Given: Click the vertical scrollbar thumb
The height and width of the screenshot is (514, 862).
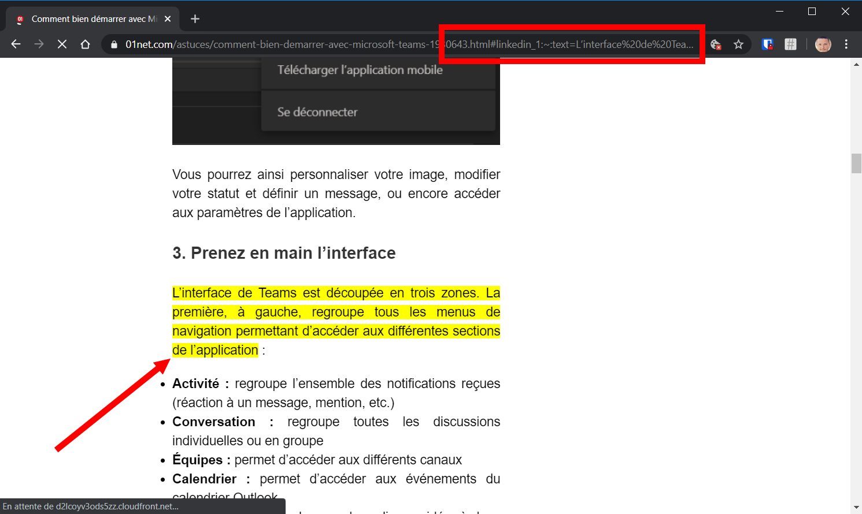Looking at the screenshot, I should coord(856,163).
